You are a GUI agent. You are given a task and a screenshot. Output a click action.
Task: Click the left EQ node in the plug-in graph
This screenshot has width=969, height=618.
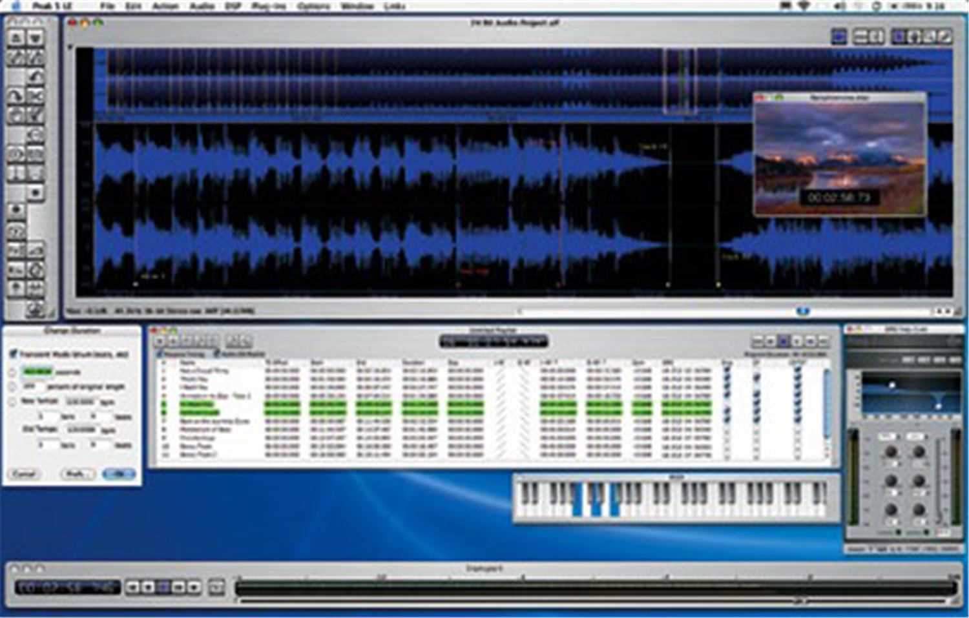pos(892,385)
